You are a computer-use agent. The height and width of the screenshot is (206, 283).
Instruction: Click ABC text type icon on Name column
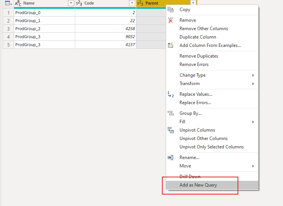tap(18, 3)
